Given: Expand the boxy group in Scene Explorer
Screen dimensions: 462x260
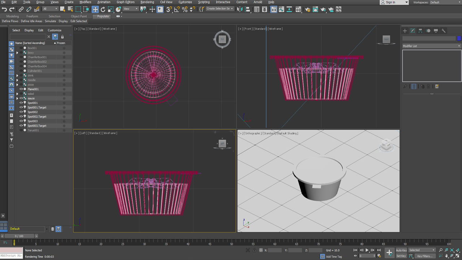Looking at the screenshot, I should (17, 53).
